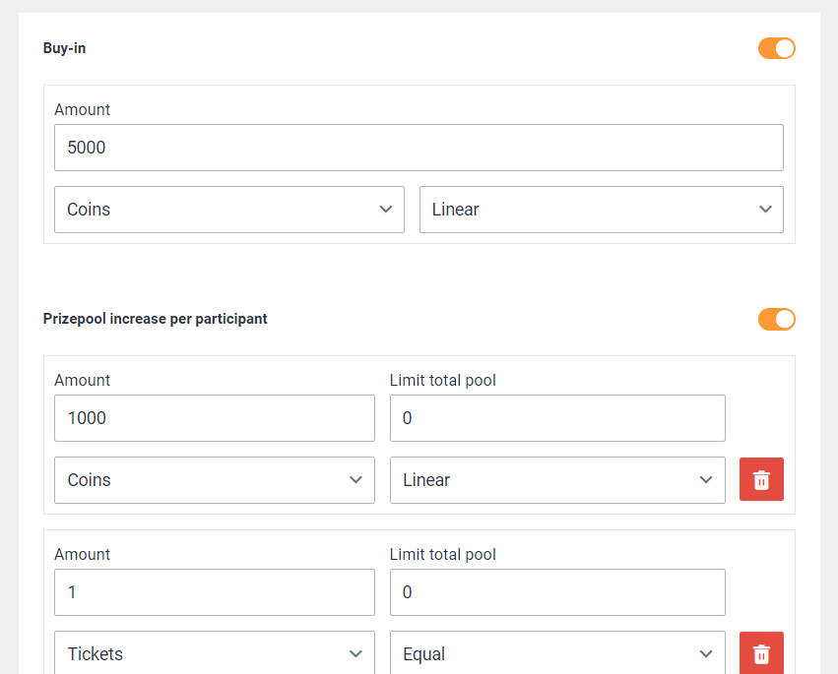The image size is (838, 674).
Task: Click the Amount label above 5000
Action: coord(82,110)
